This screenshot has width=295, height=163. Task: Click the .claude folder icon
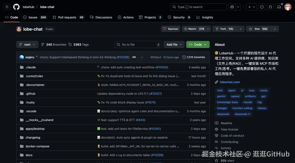[x=22, y=67]
